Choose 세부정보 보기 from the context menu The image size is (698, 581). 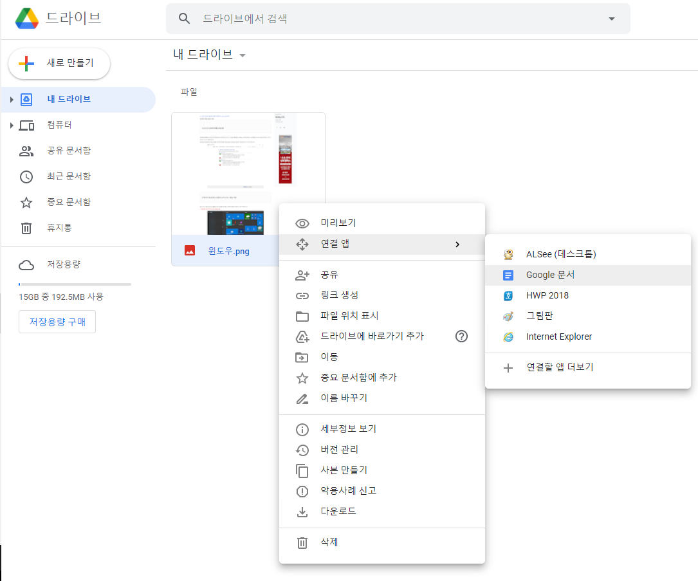point(382,429)
